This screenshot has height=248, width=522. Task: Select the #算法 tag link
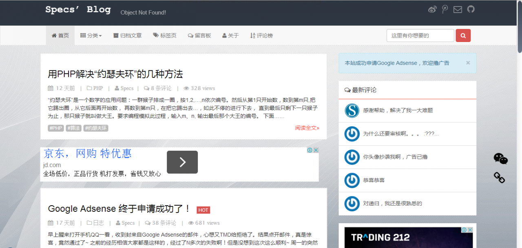[73, 128]
